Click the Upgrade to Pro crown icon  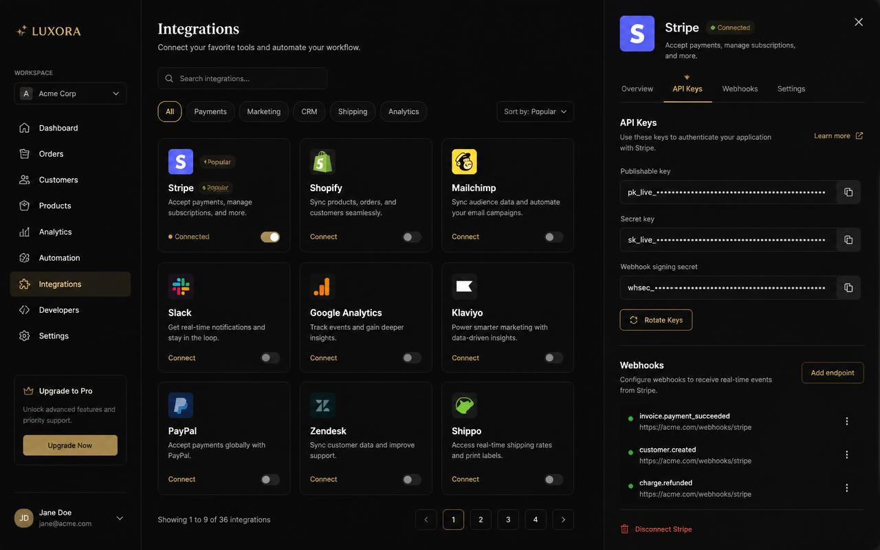28,391
